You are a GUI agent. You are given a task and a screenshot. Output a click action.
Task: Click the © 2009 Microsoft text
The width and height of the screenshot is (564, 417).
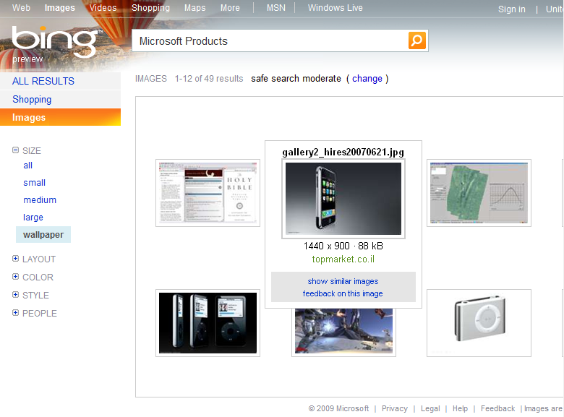pyautogui.click(x=338, y=408)
